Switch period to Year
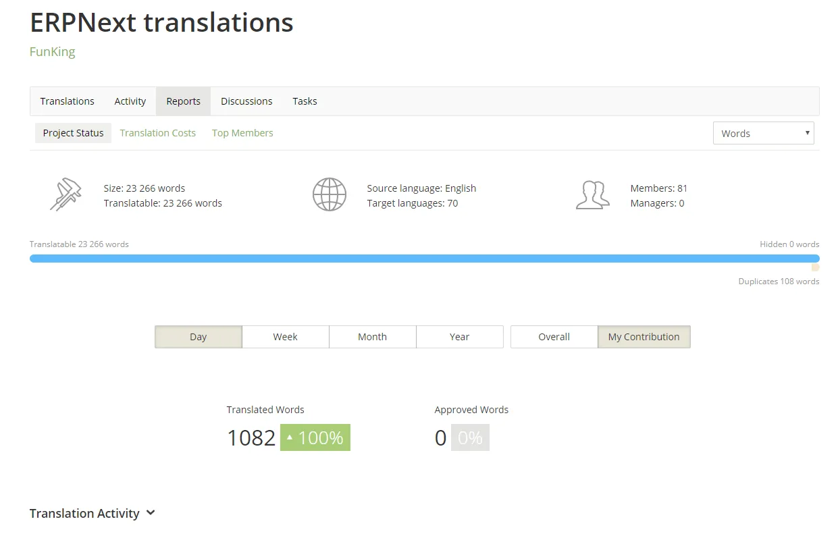The image size is (838, 536). pos(460,337)
